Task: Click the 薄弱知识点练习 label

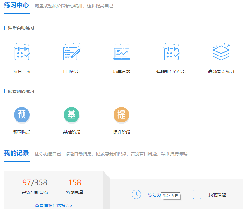Action: coord(171,72)
